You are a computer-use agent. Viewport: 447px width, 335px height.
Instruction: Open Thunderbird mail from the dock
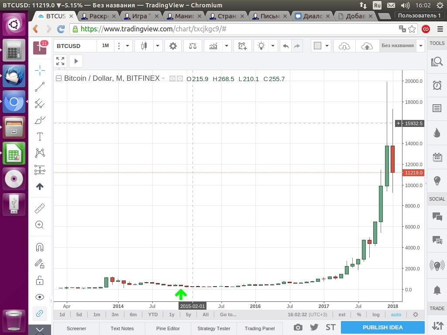pyautogui.click(x=14, y=76)
